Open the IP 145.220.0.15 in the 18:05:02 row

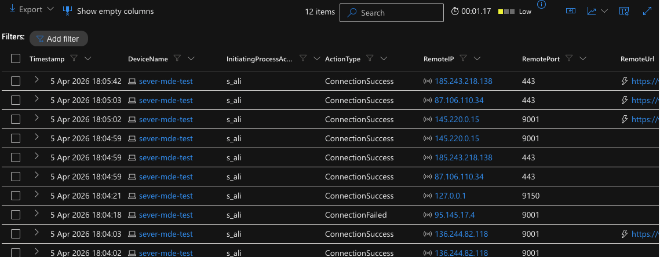[457, 119]
